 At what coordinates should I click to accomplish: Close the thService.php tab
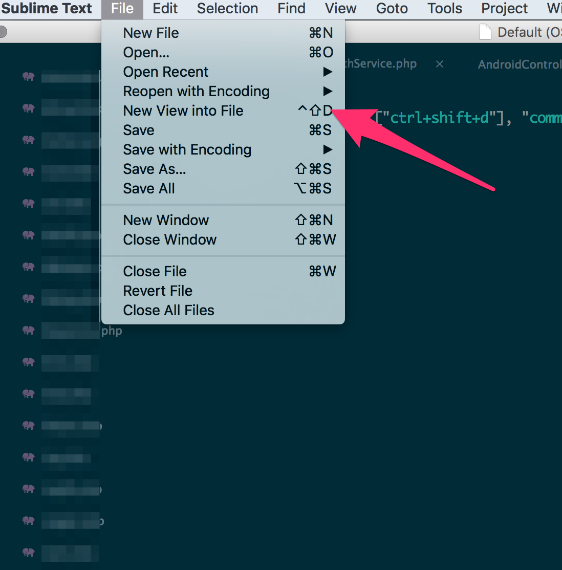pos(440,64)
